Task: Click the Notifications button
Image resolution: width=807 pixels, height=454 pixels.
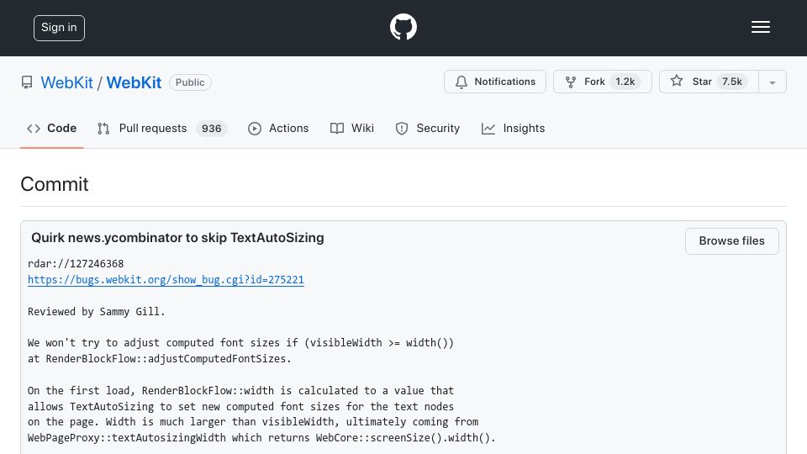Action: point(495,82)
